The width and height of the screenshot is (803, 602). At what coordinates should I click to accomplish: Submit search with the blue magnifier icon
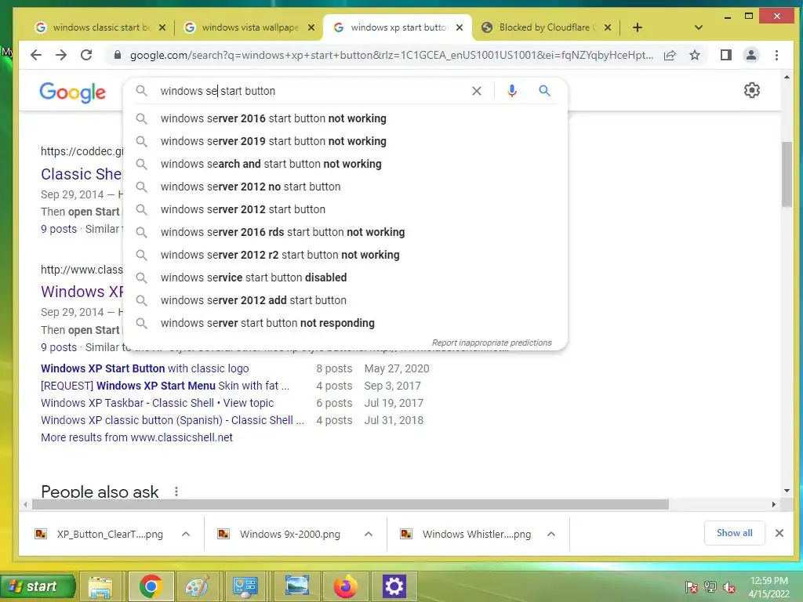(544, 91)
